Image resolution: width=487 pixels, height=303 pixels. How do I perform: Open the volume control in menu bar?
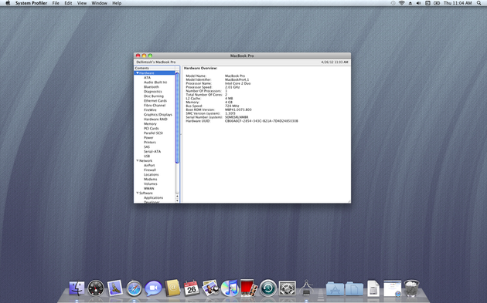click(x=419, y=3)
